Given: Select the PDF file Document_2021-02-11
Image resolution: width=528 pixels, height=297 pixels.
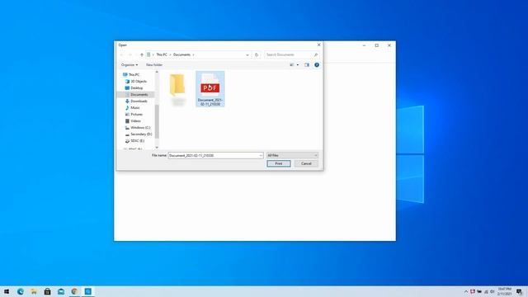Looking at the screenshot, I should click(210, 89).
